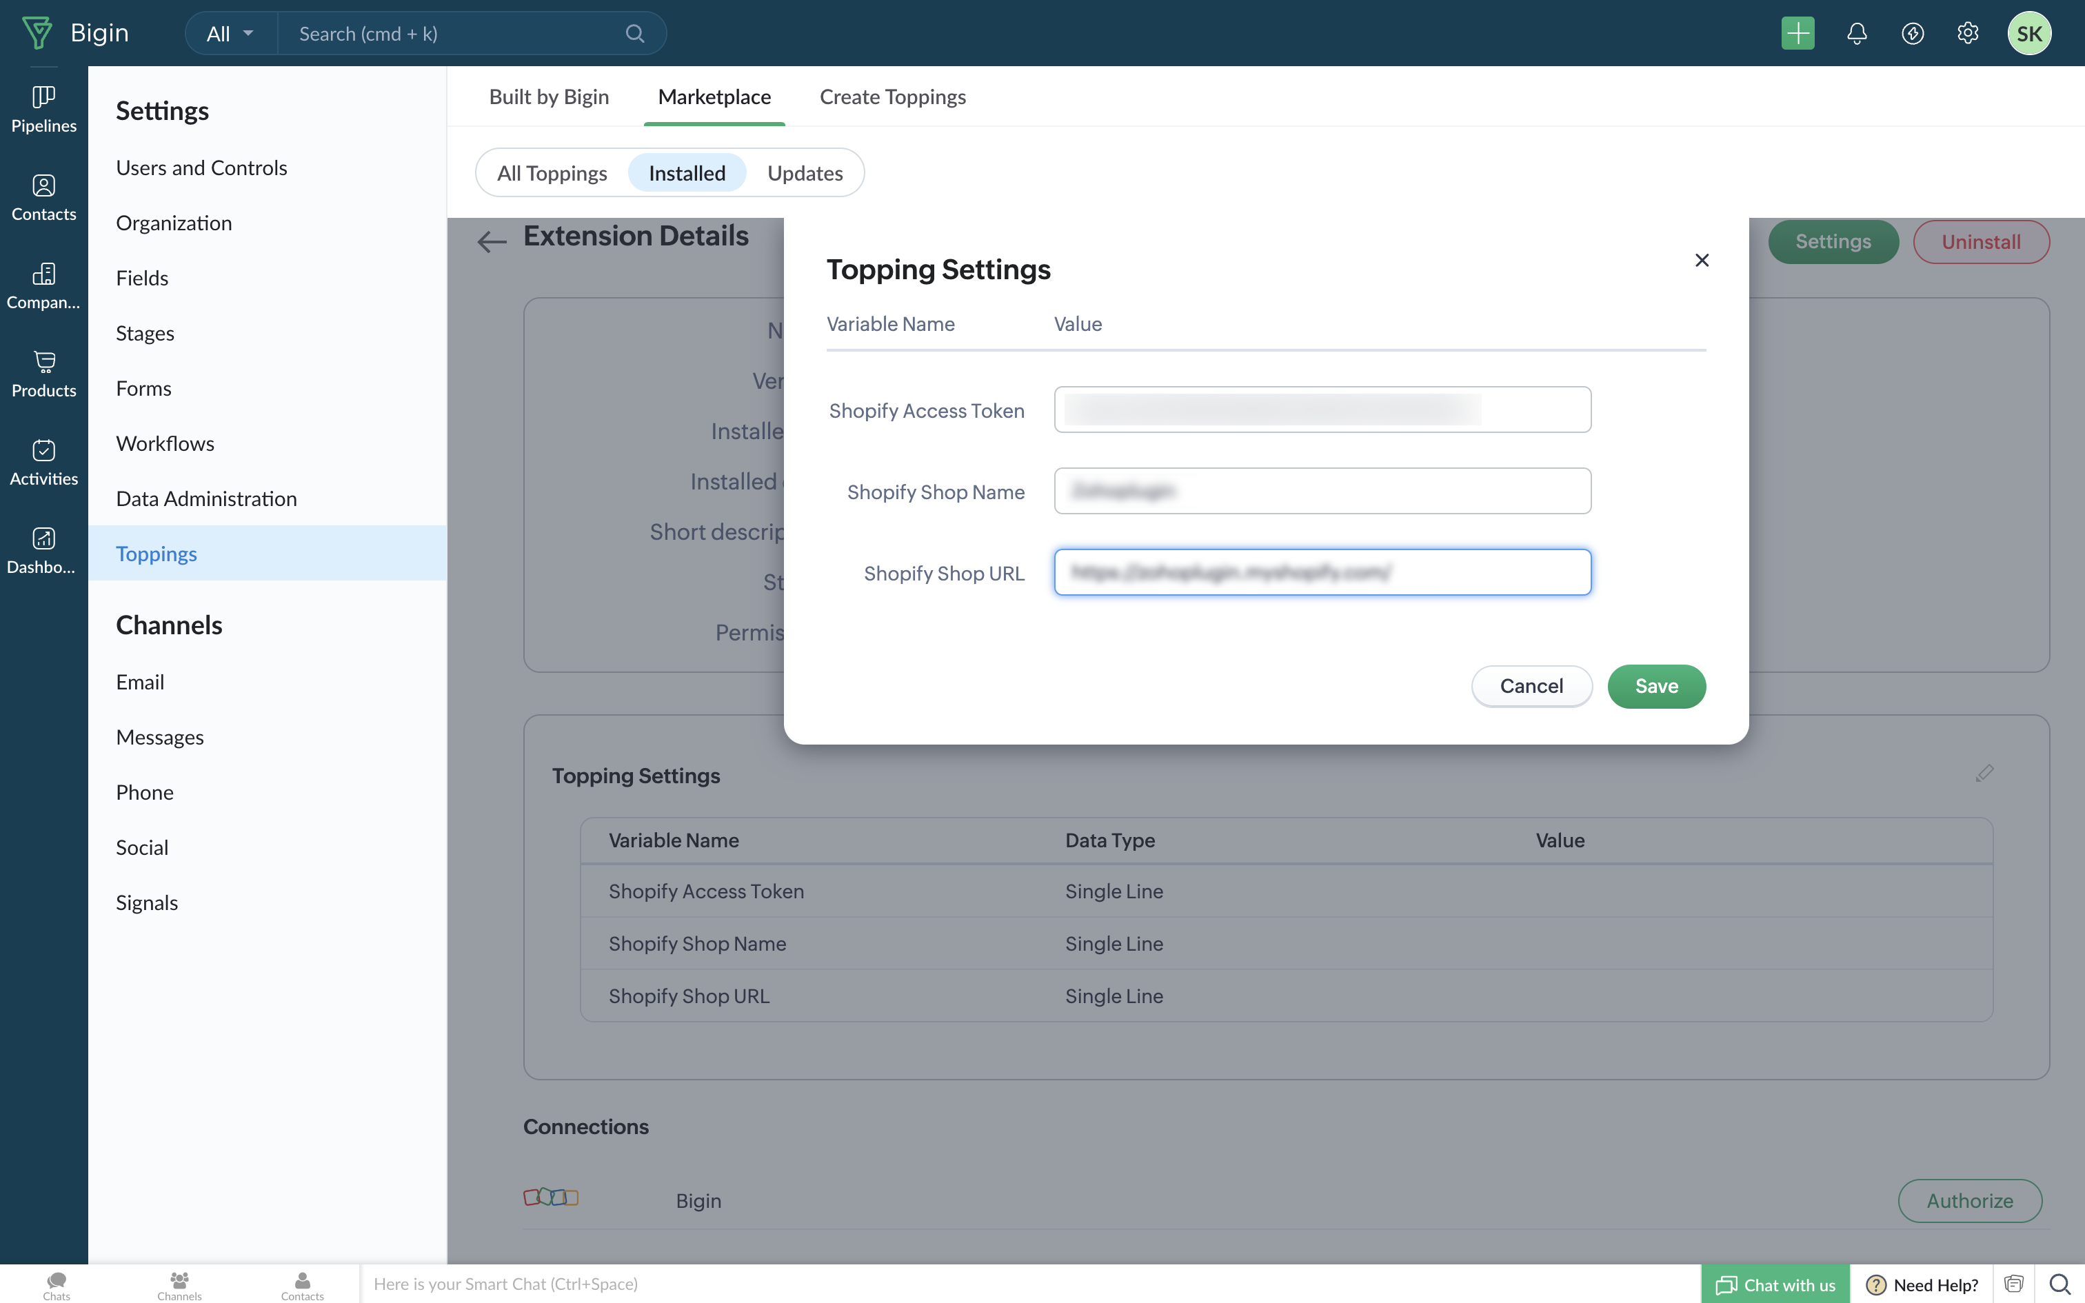
Task: Open the All search filter dropdown
Action: tap(230, 34)
